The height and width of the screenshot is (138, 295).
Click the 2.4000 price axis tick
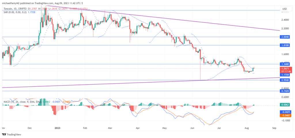tap(285, 20)
